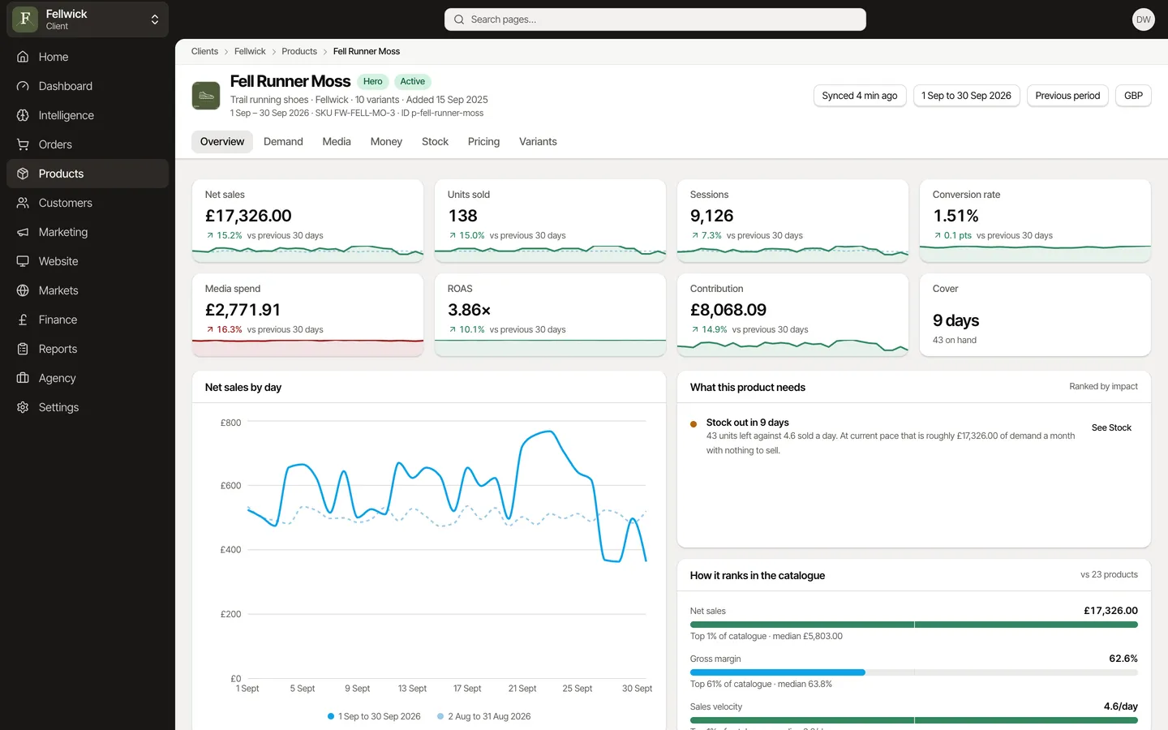The width and height of the screenshot is (1168, 730).
Task: Click the Search pages input field
Action: (x=655, y=19)
